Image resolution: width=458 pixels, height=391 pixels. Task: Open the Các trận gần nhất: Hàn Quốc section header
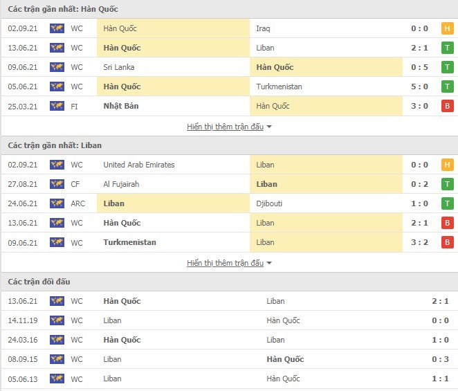[x=63, y=9]
